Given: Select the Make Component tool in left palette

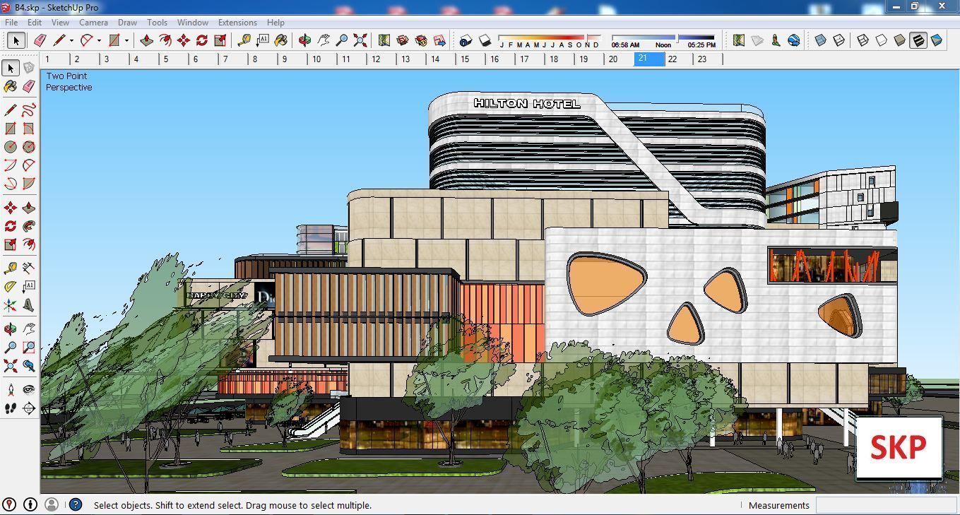Looking at the screenshot, I should click(28, 68).
